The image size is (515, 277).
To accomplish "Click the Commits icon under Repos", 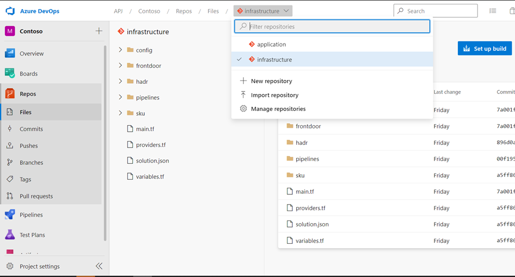I will tap(10, 129).
